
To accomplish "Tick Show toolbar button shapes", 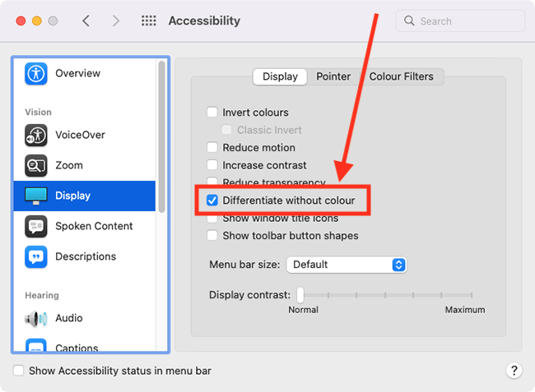I will pyautogui.click(x=212, y=235).
